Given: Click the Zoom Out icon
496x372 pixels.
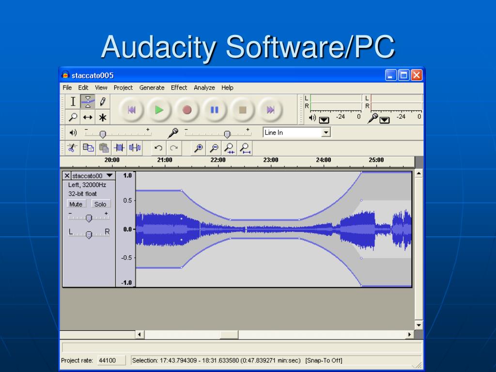Looking at the screenshot, I should click(x=214, y=148).
